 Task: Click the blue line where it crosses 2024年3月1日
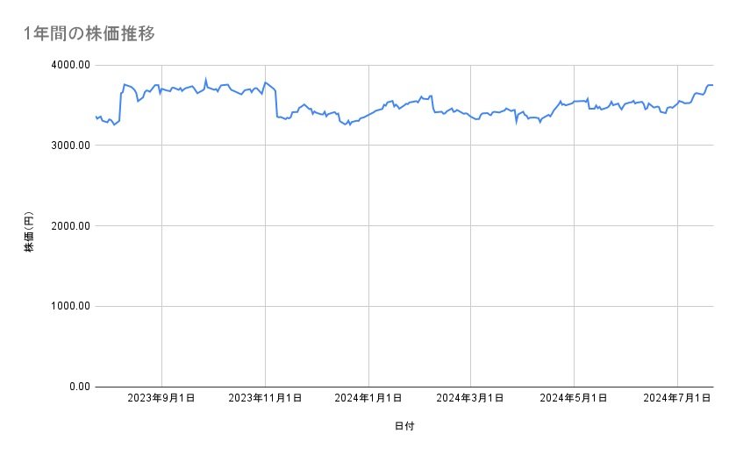pyautogui.click(x=471, y=116)
